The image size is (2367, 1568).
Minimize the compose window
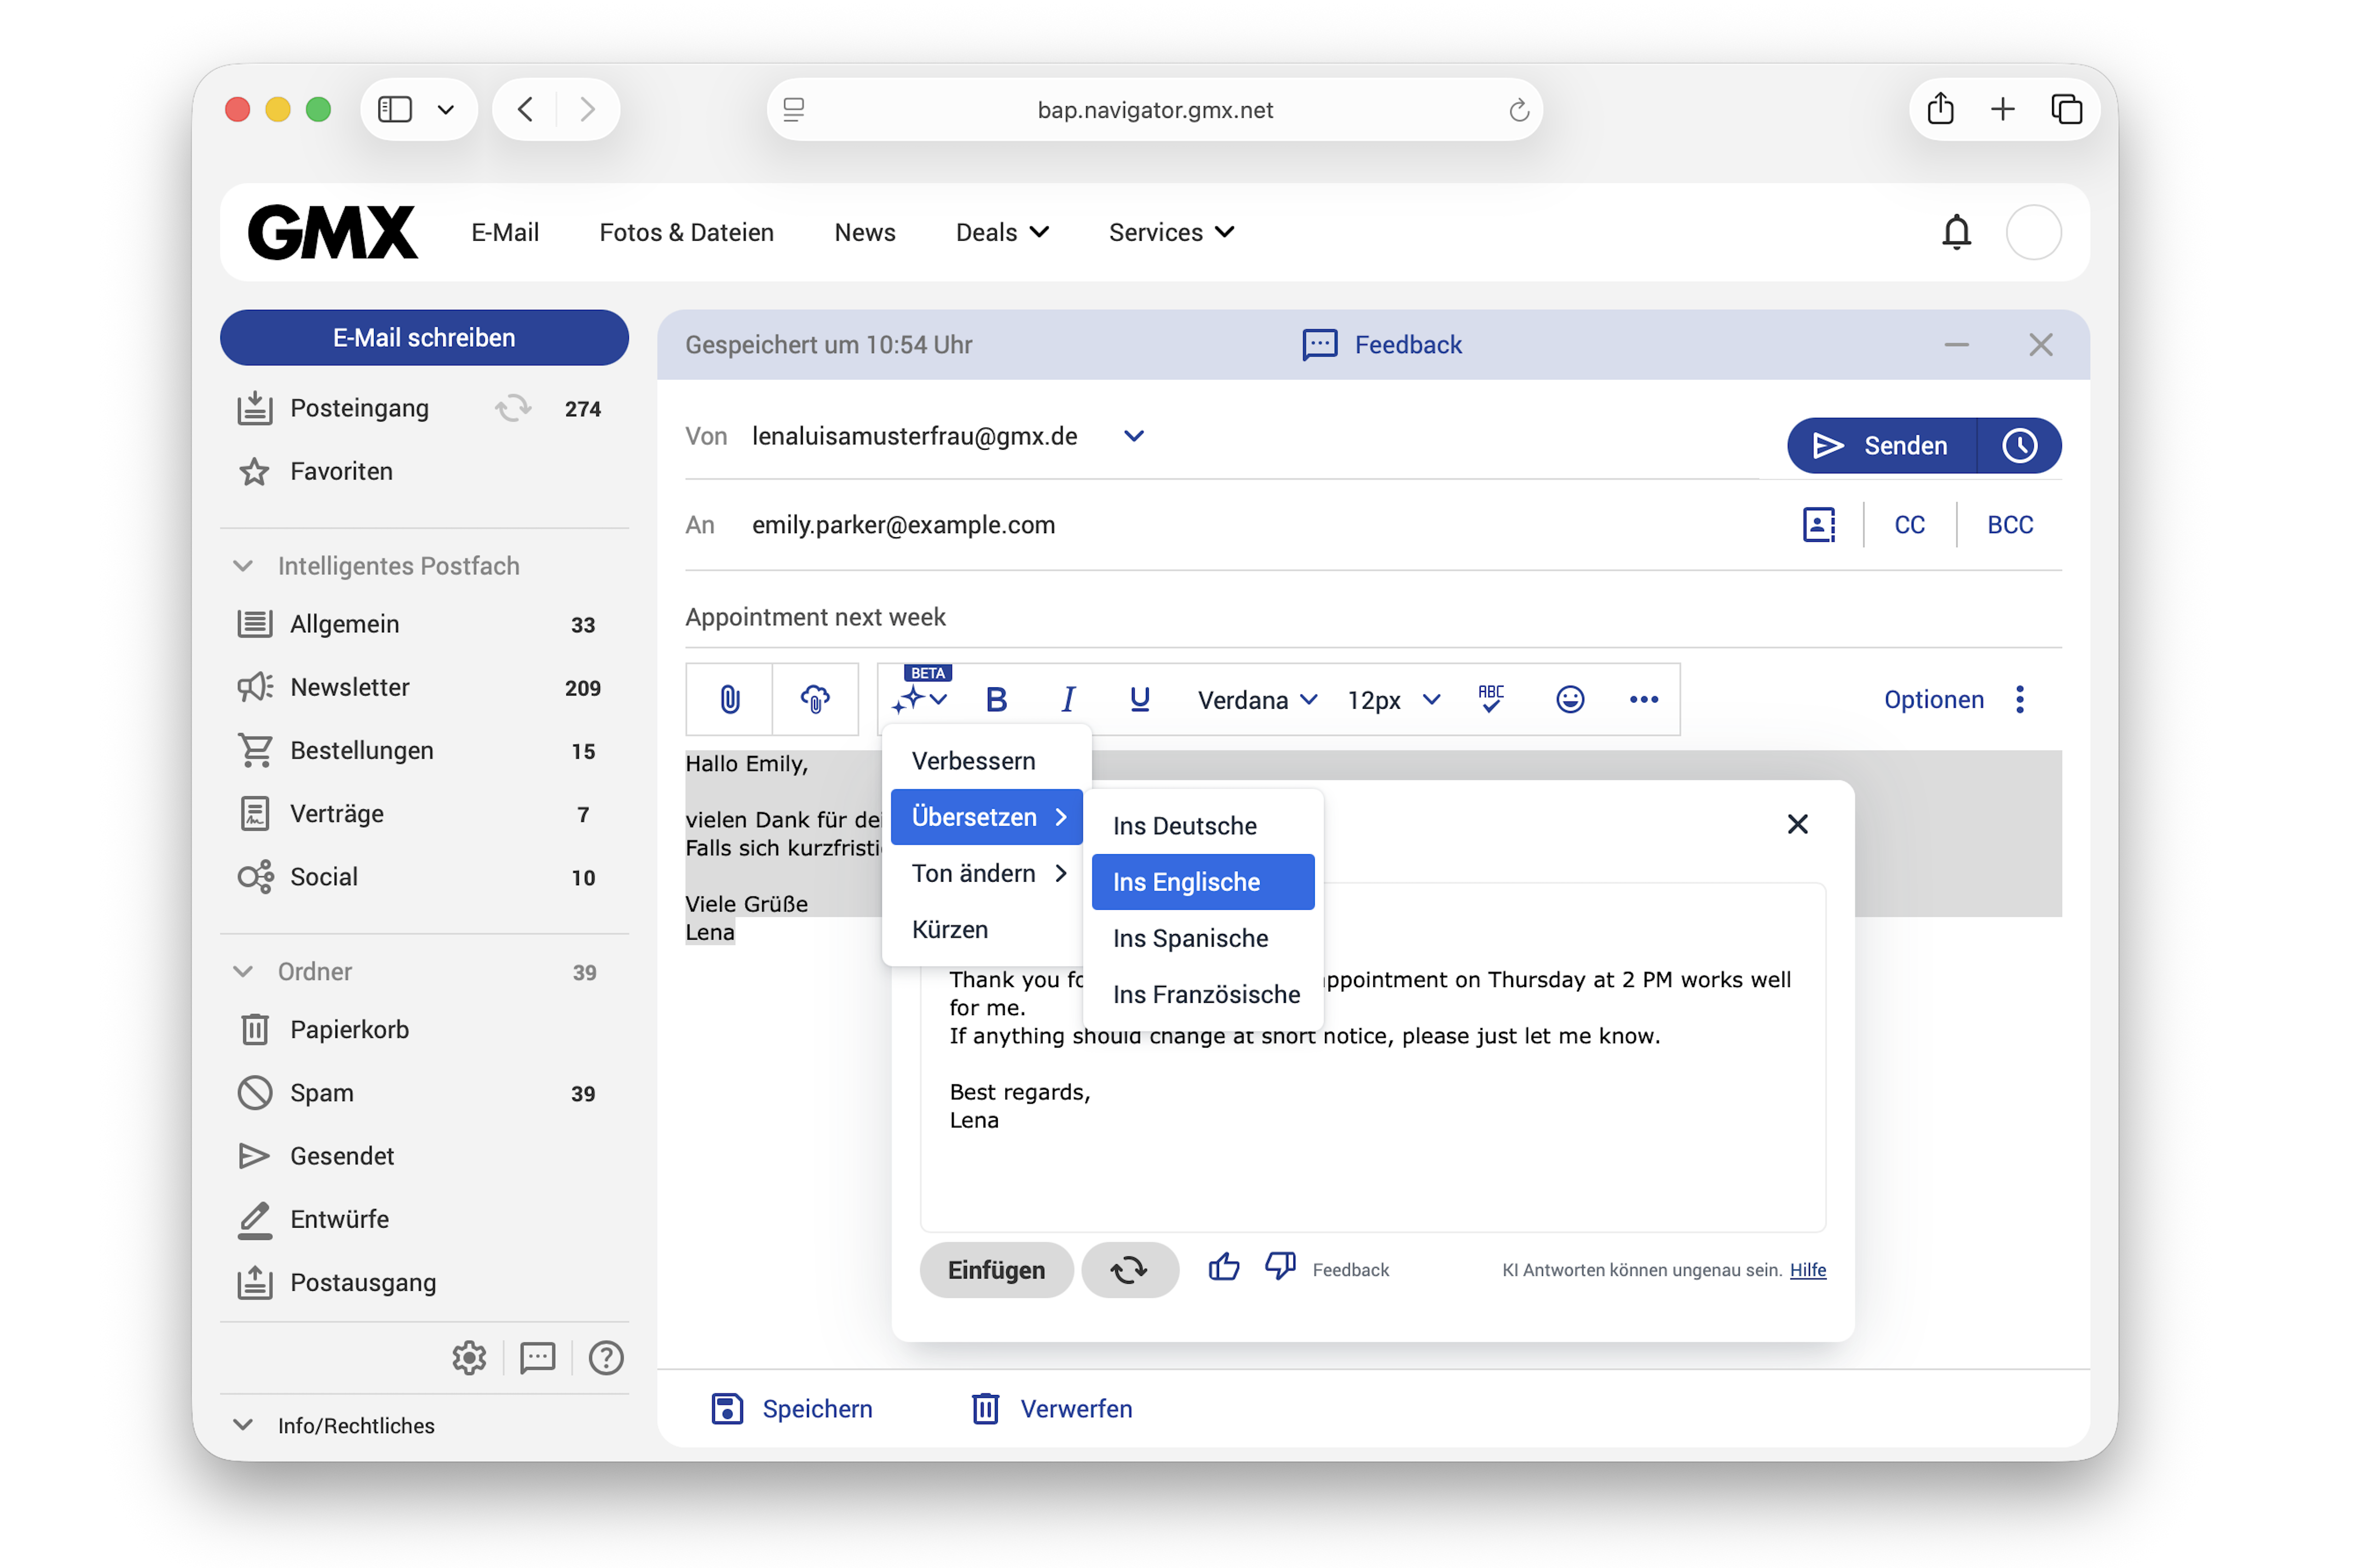click(x=1956, y=345)
